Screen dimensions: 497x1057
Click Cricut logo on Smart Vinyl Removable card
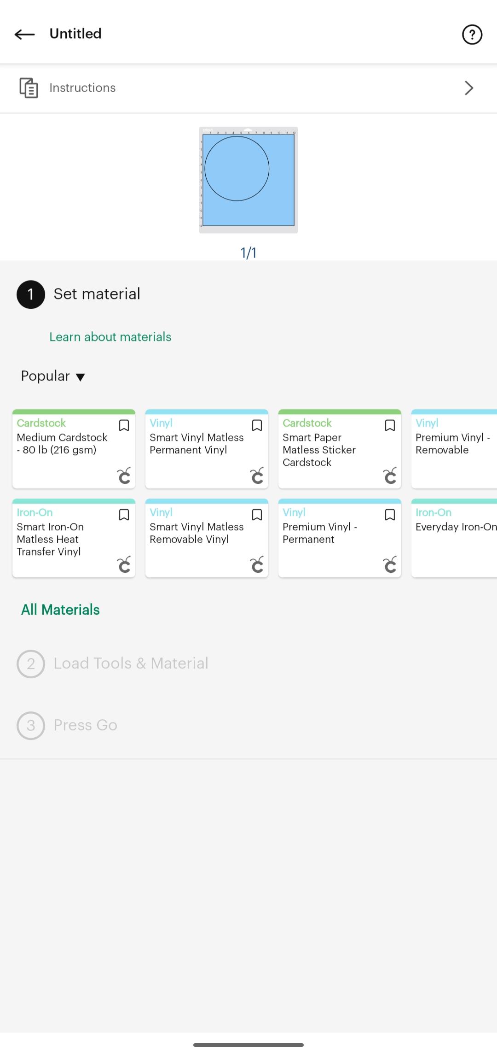pos(257,564)
